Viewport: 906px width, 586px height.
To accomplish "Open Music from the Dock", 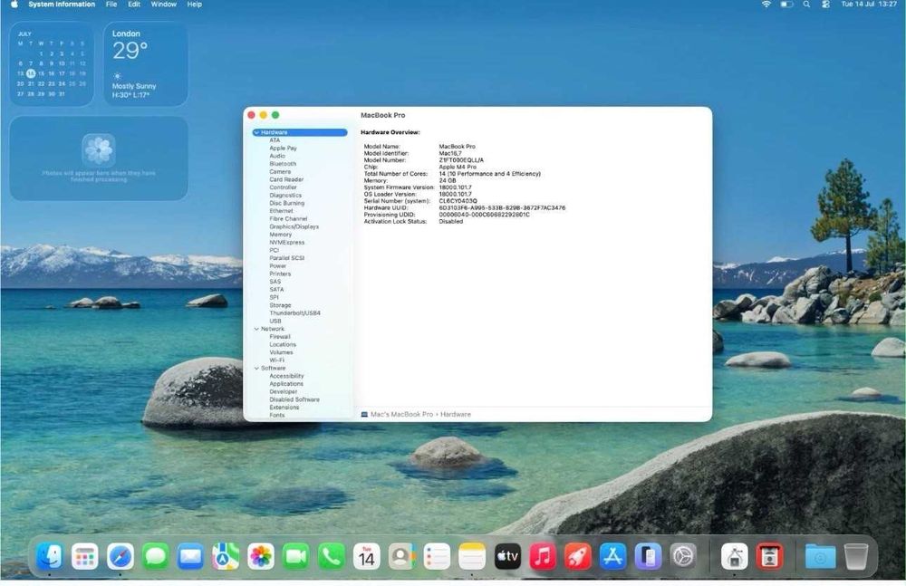I will [x=542, y=557].
